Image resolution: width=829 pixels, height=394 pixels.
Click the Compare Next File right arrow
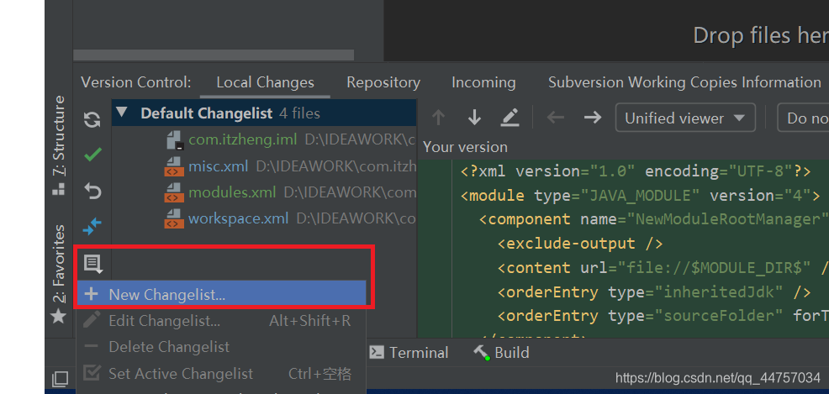pos(593,118)
